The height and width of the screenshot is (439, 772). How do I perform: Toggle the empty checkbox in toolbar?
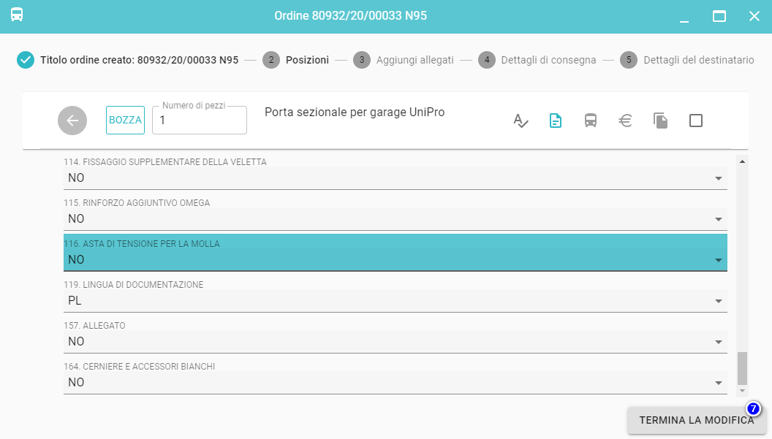tap(696, 121)
